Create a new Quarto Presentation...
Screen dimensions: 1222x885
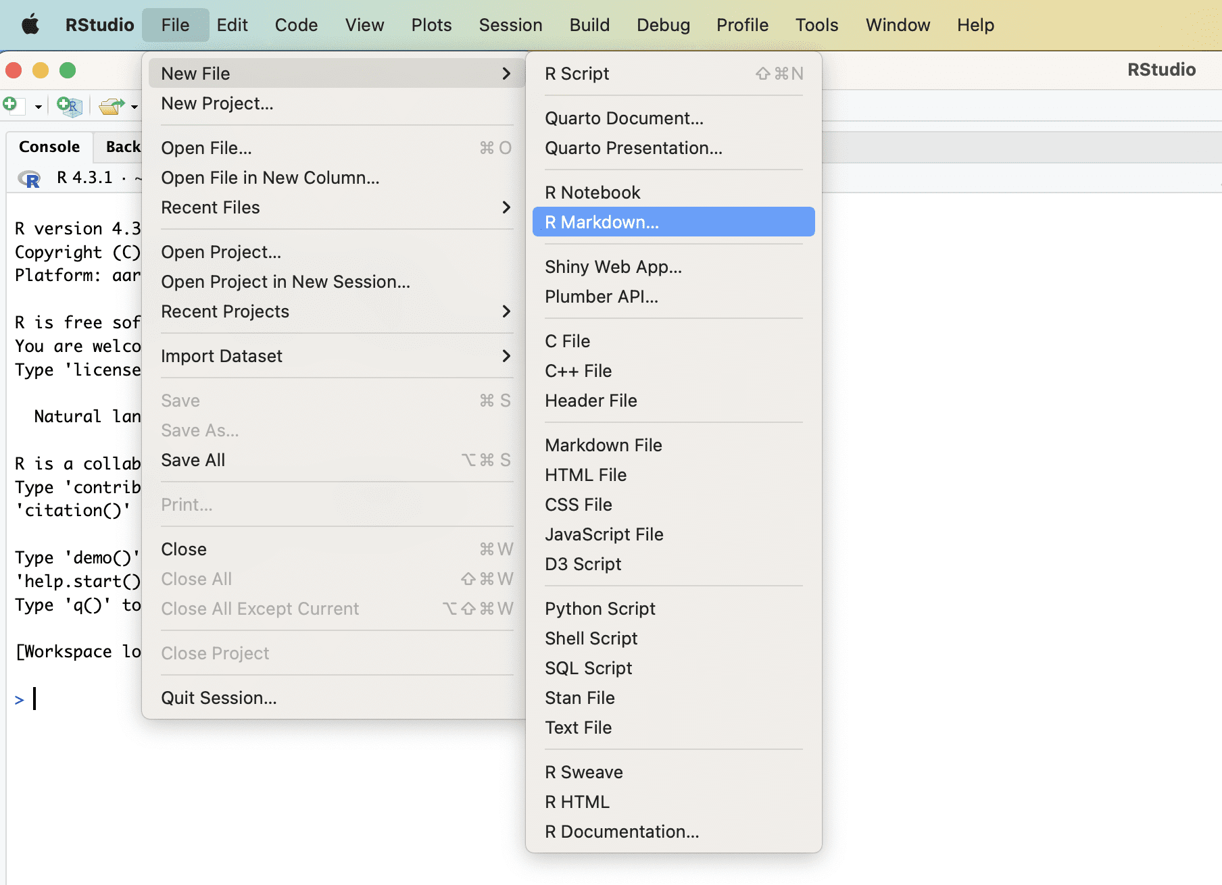pyautogui.click(x=674, y=148)
